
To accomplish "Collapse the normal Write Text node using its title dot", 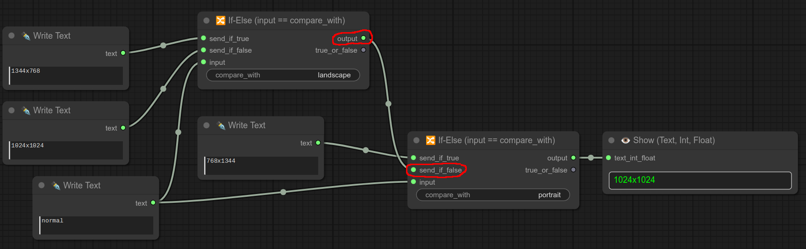I will [42, 186].
